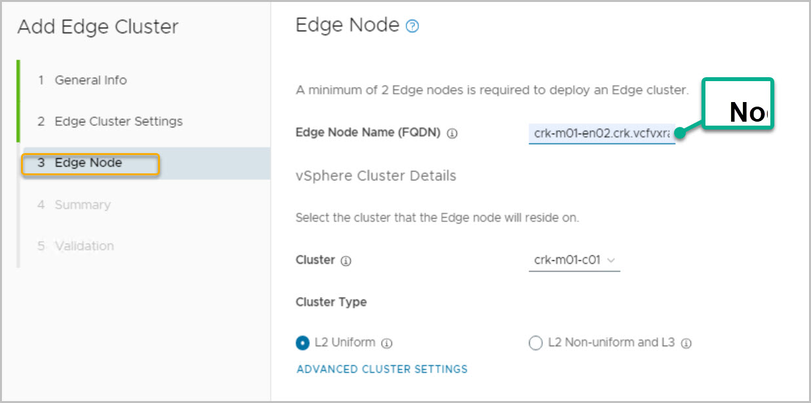Expand Advanced Cluster Settings
The image size is (811, 403).
[x=382, y=369]
